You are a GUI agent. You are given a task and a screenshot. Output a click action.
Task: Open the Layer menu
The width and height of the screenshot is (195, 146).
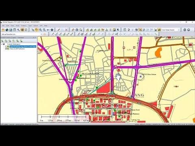point(30,26)
